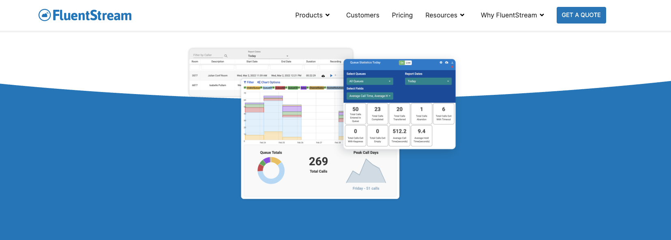
Task: Toggle the Sales legend checkbox
Action: (x=299, y=88)
